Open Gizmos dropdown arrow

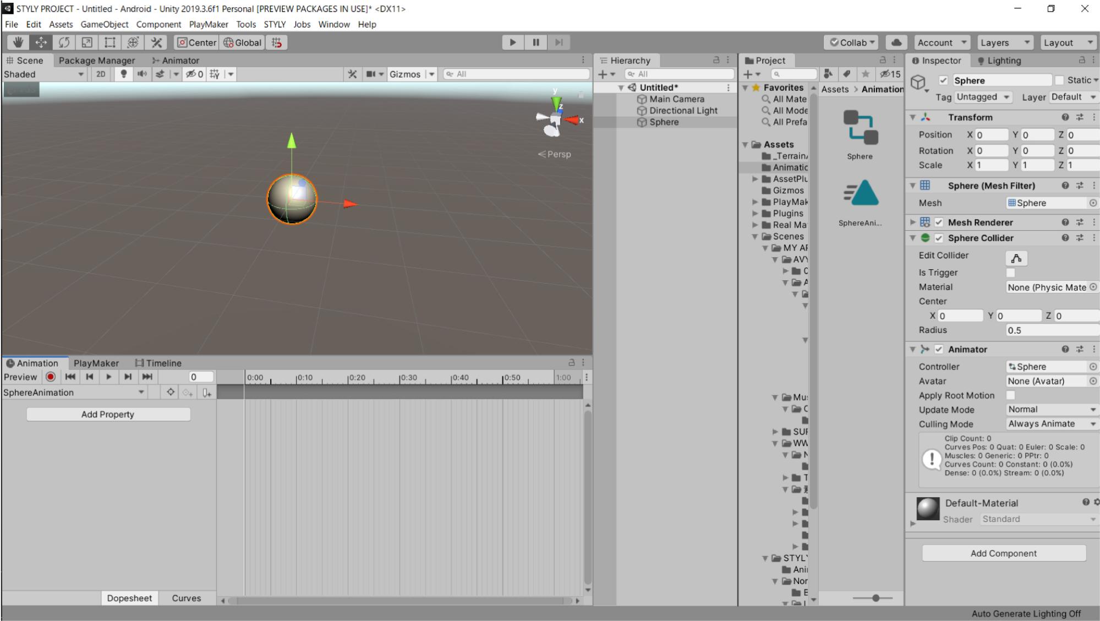pos(431,74)
